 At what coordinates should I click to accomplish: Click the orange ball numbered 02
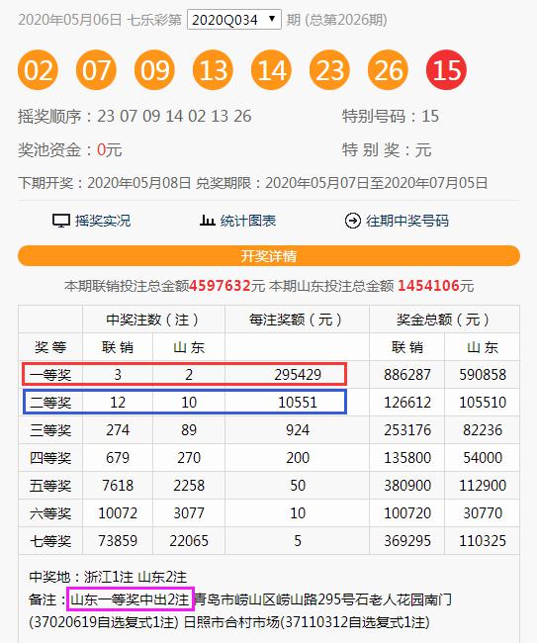tap(38, 69)
